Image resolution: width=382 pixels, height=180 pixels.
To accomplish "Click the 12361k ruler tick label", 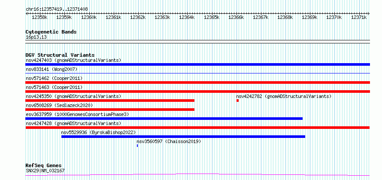I will pos(113,18).
